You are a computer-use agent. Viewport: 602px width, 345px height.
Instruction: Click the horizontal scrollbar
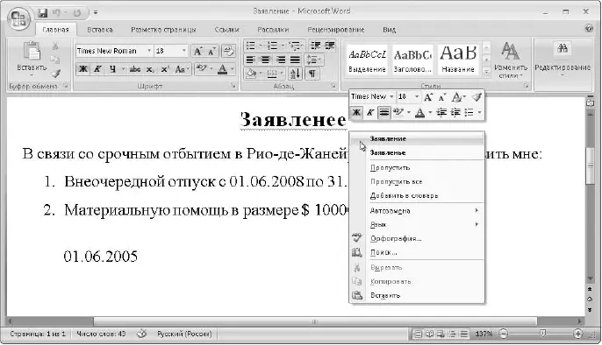tap(315, 321)
